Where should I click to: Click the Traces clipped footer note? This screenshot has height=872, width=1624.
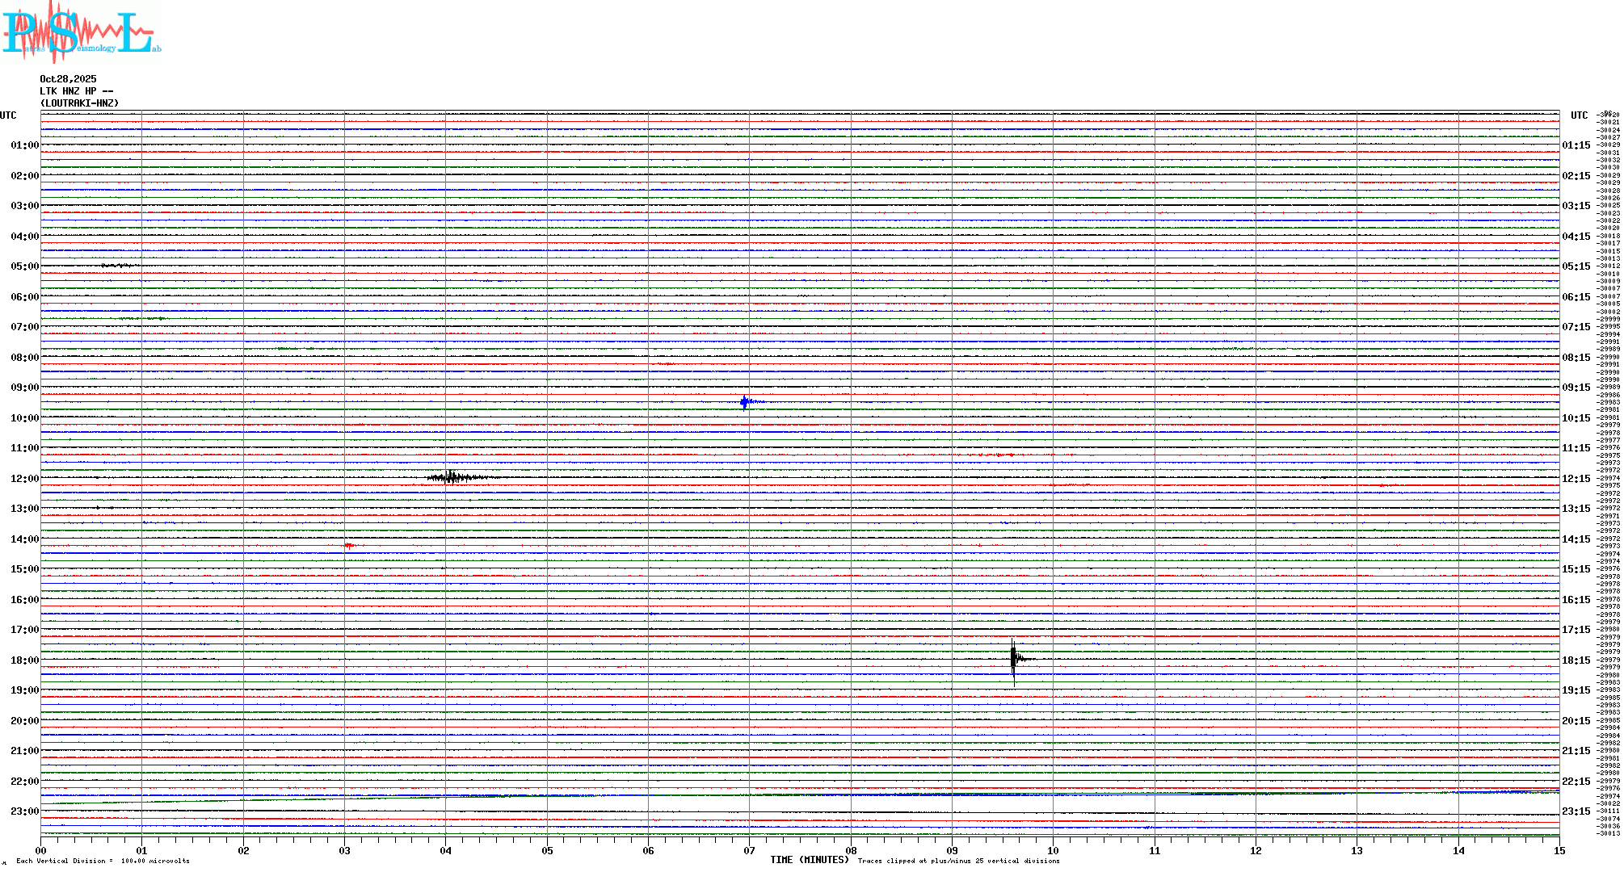click(958, 861)
